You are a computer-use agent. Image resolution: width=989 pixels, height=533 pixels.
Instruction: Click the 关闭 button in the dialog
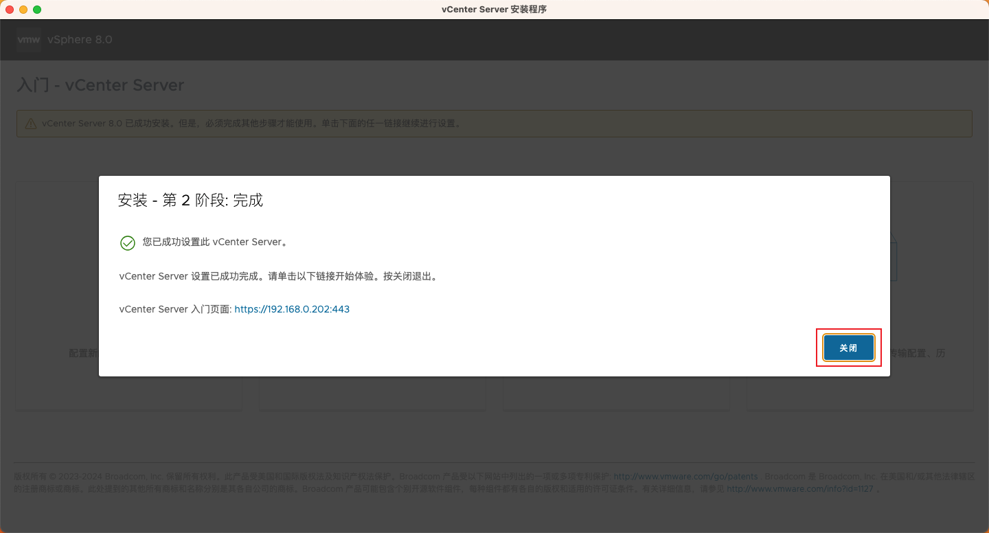[848, 348]
